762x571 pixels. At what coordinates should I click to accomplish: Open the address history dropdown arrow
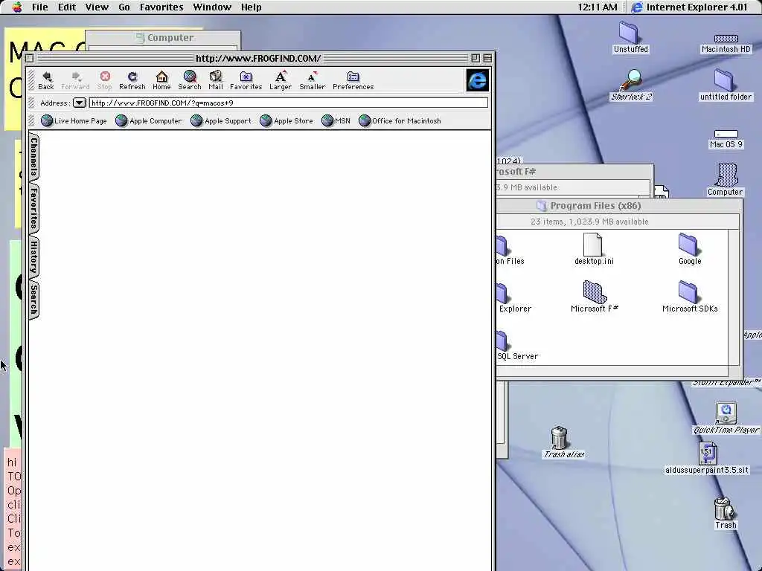click(80, 103)
